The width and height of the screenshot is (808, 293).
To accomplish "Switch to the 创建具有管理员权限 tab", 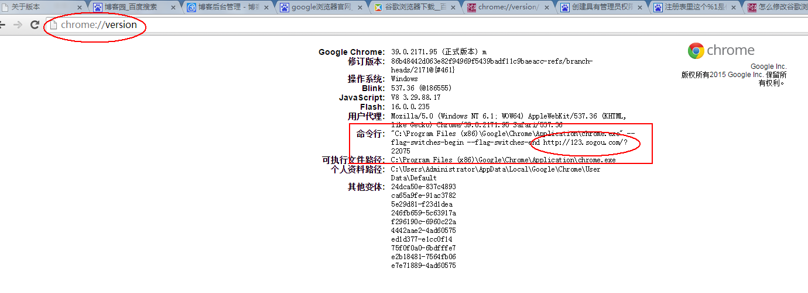I will click(x=602, y=8).
